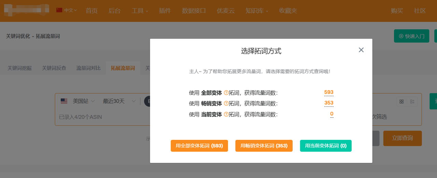The width and height of the screenshot is (437, 178).
Task: Click the 用全部变体拓词 (593) button
Action: point(199,146)
